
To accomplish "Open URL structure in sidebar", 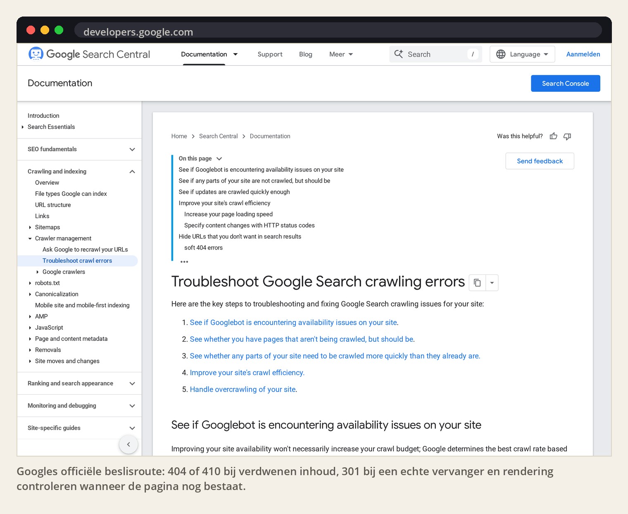I will coord(53,205).
